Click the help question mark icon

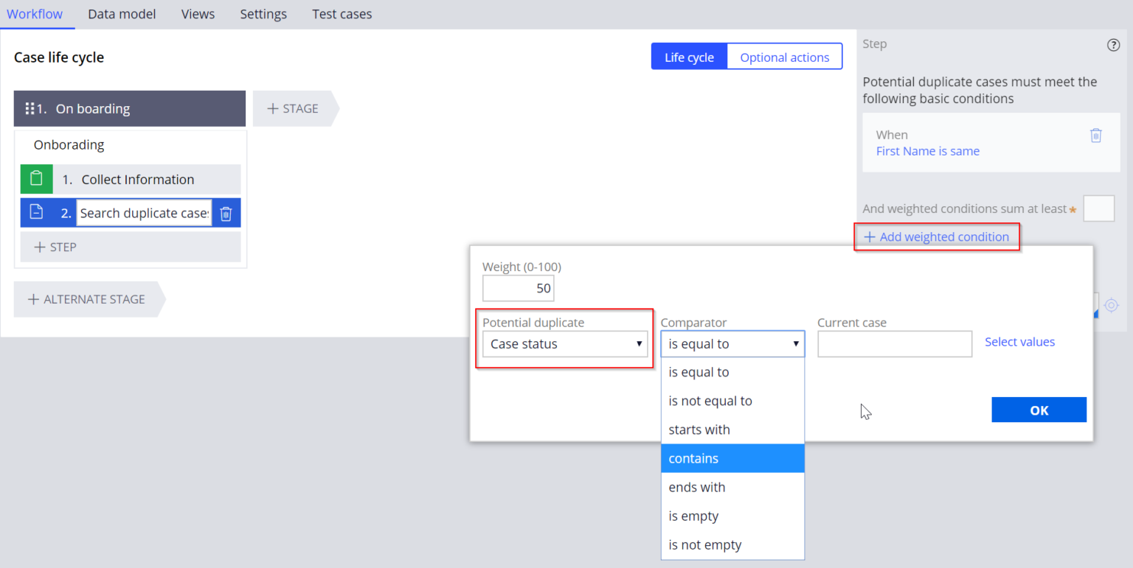(1113, 45)
